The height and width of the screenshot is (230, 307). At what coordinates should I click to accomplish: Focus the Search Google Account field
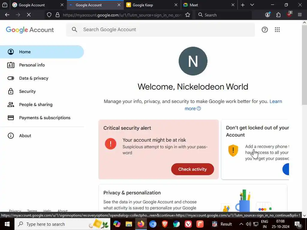[x=160, y=30]
